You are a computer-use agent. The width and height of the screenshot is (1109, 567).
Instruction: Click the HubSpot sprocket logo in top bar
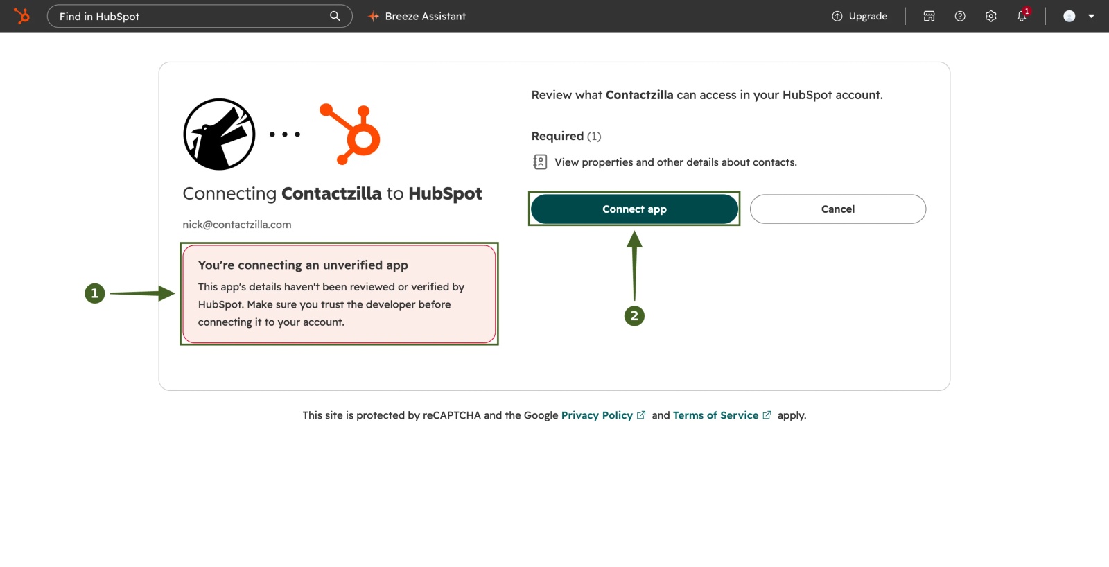click(22, 16)
